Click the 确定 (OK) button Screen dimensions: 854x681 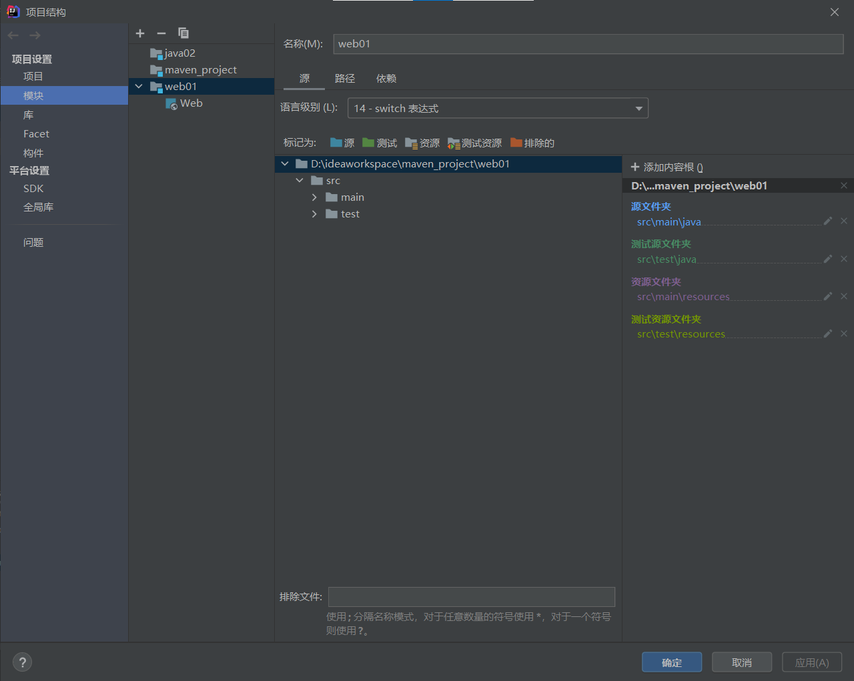[x=672, y=662]
